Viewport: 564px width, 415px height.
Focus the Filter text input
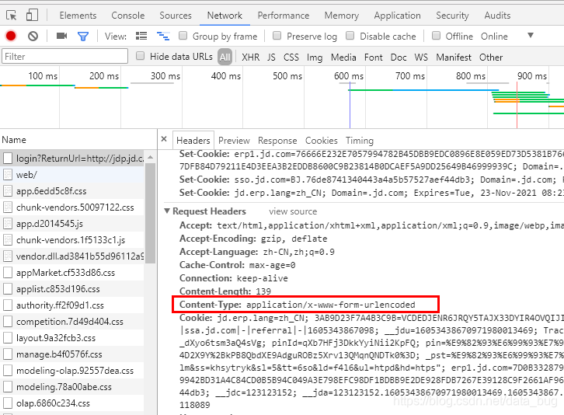(64, 57)
